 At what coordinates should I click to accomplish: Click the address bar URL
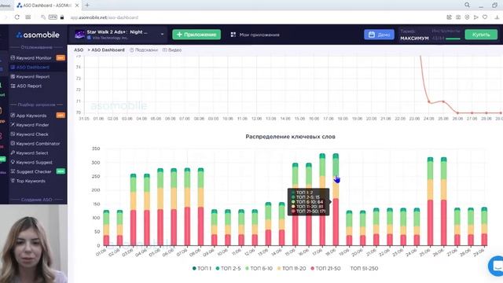click(x=105, y=17)
